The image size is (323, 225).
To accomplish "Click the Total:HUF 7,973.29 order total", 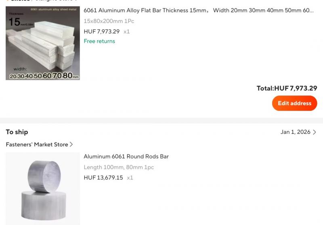I will click(x=287, y=88).
